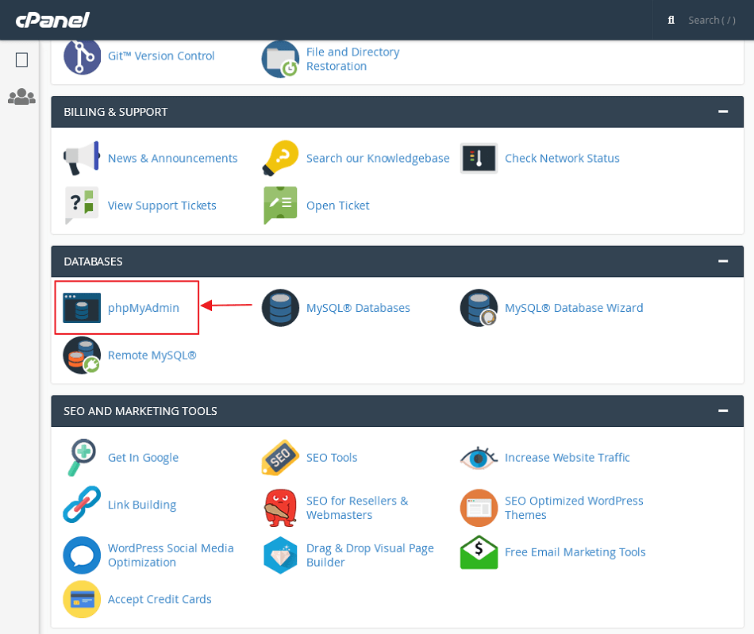754x634 pixels.
Task: Click the File and Directory Restoration icon
Action: pyautogui.click(x=280, y=59)
